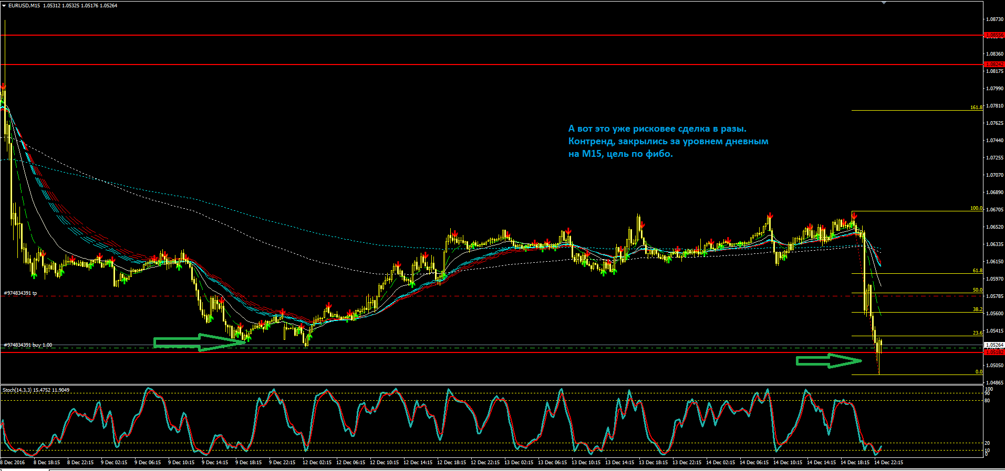Click the 1.07810 price scale value

tap(995, 105)
